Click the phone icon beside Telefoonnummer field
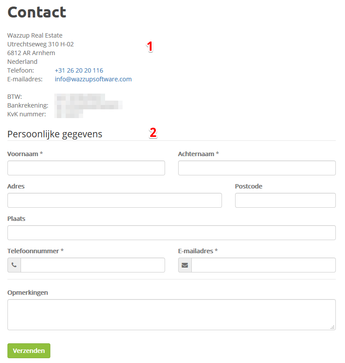Viewport: 345px width, 363px height. (x=14, y=265)
